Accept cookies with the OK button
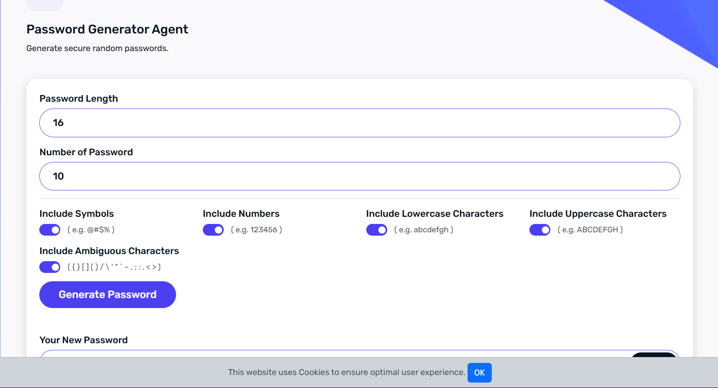This screenshot has width=718, height=388. [x=479, y=373]
